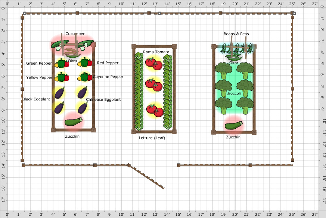
Task: Click the angled gate in the fence
Action: (x=147, y=177)
